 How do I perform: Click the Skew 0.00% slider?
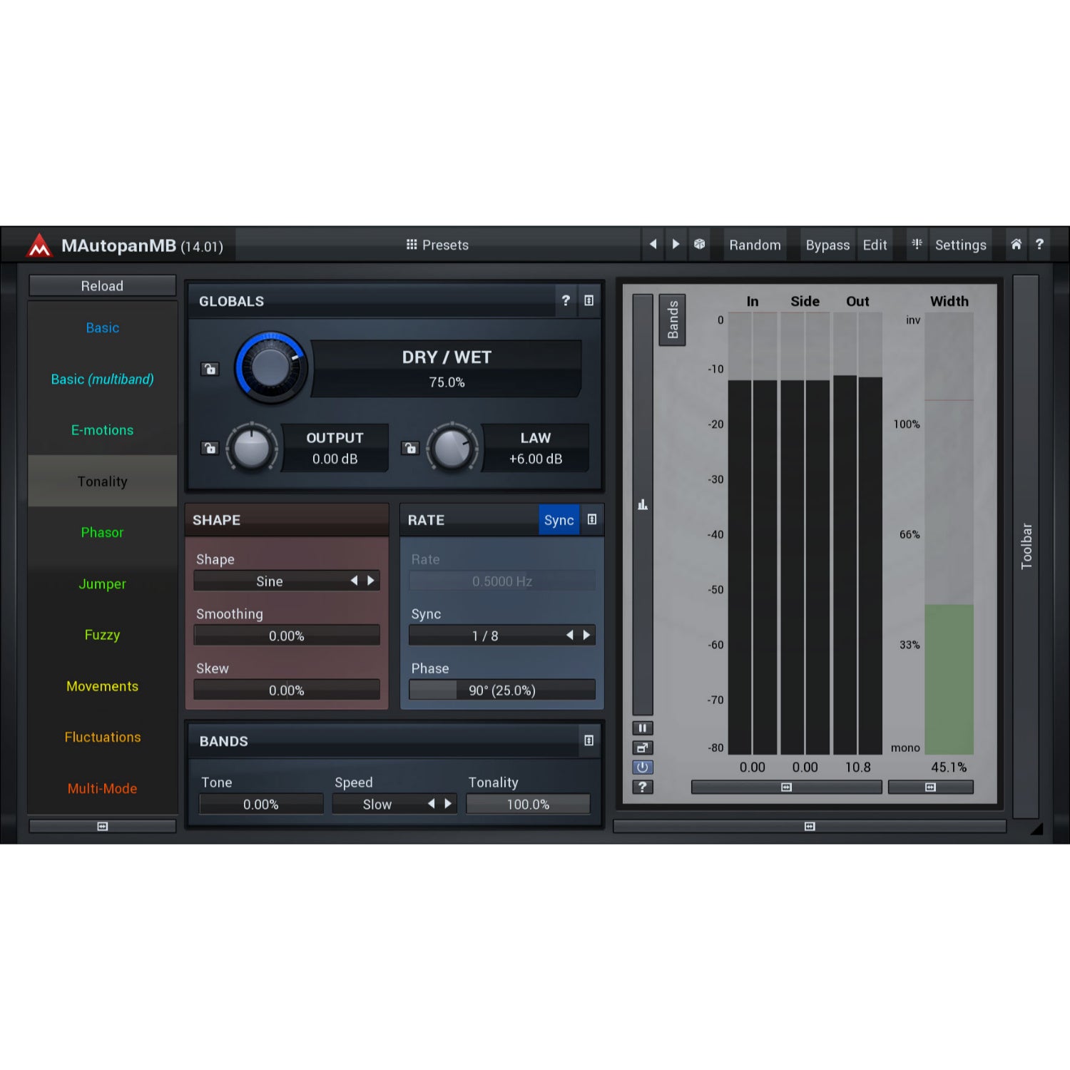pyautogui.click(x=287, y=690)
